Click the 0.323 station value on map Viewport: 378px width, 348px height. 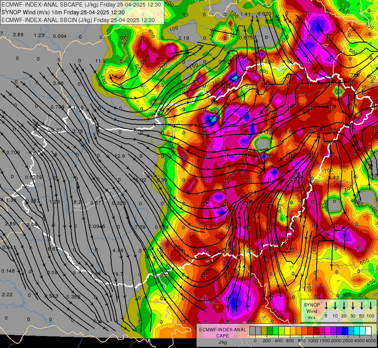[119, 203]
